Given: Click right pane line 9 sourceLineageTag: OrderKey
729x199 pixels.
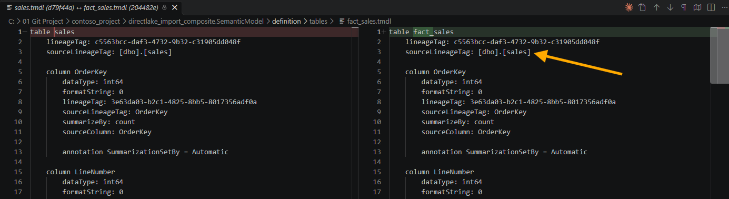Looking at the screenshot, I should coord(474,112).
